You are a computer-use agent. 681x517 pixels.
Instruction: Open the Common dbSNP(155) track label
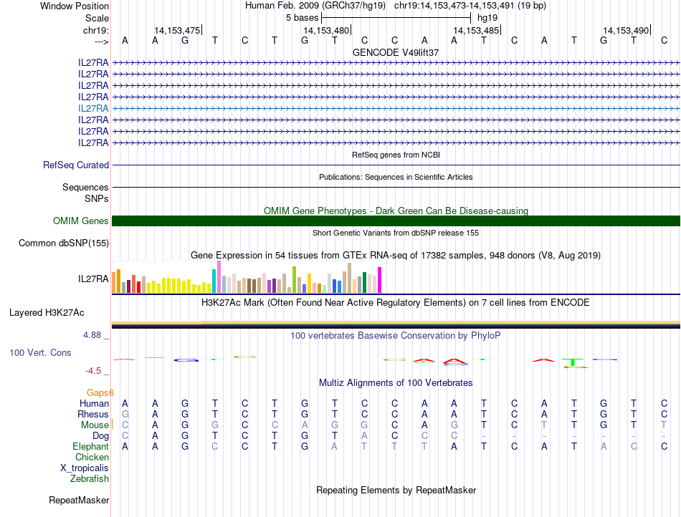pos(64,243)
